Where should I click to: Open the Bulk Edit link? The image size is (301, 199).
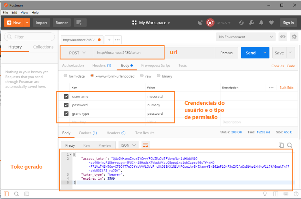click(x=286, y=88)
